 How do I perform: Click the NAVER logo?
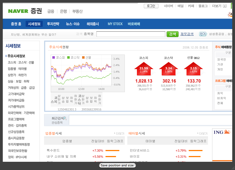pos(18,11)
